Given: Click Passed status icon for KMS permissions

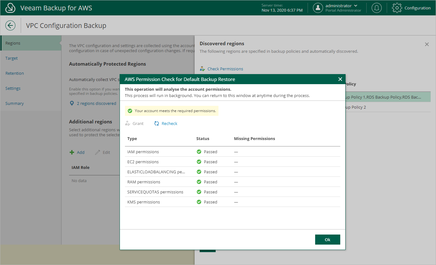Looking at the screenshot, I should click(x=199, y=202).
